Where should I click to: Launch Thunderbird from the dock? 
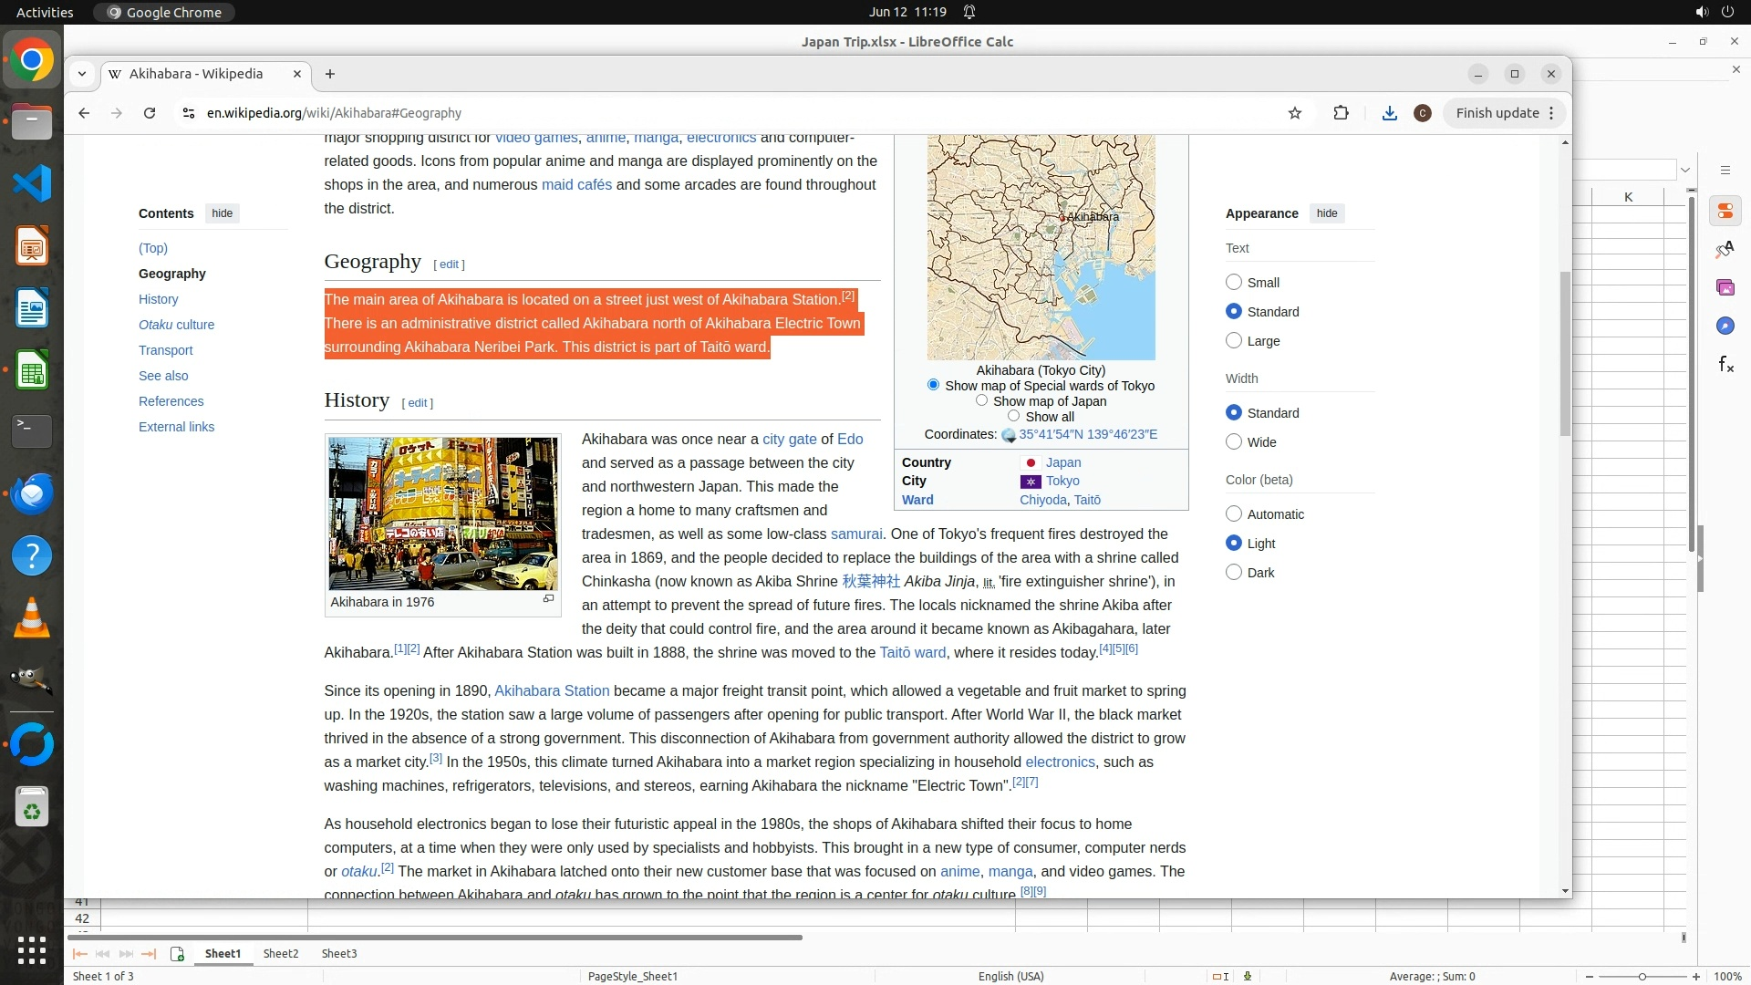click(32, 493)
